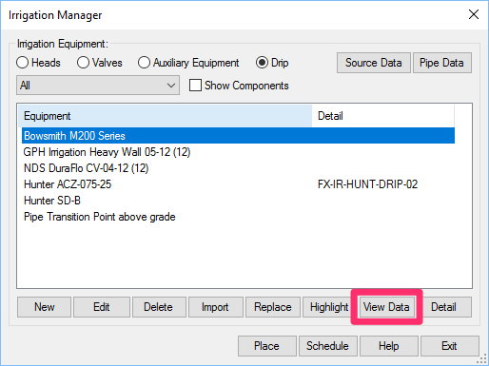Close the Irrigation Manager window
Image resolution: width=489 pixels, height=366 pixels.
click(474, 14)
